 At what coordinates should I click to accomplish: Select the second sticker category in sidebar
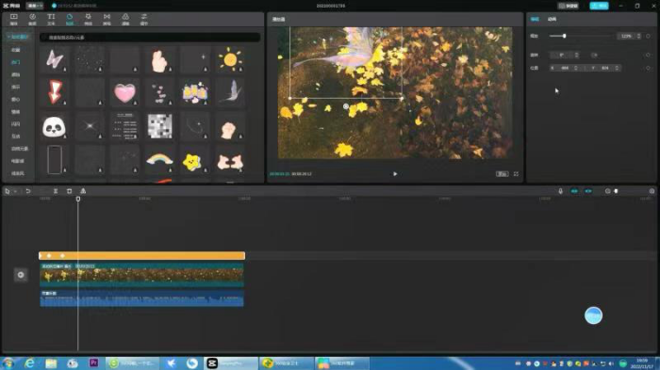pos(16,50)
